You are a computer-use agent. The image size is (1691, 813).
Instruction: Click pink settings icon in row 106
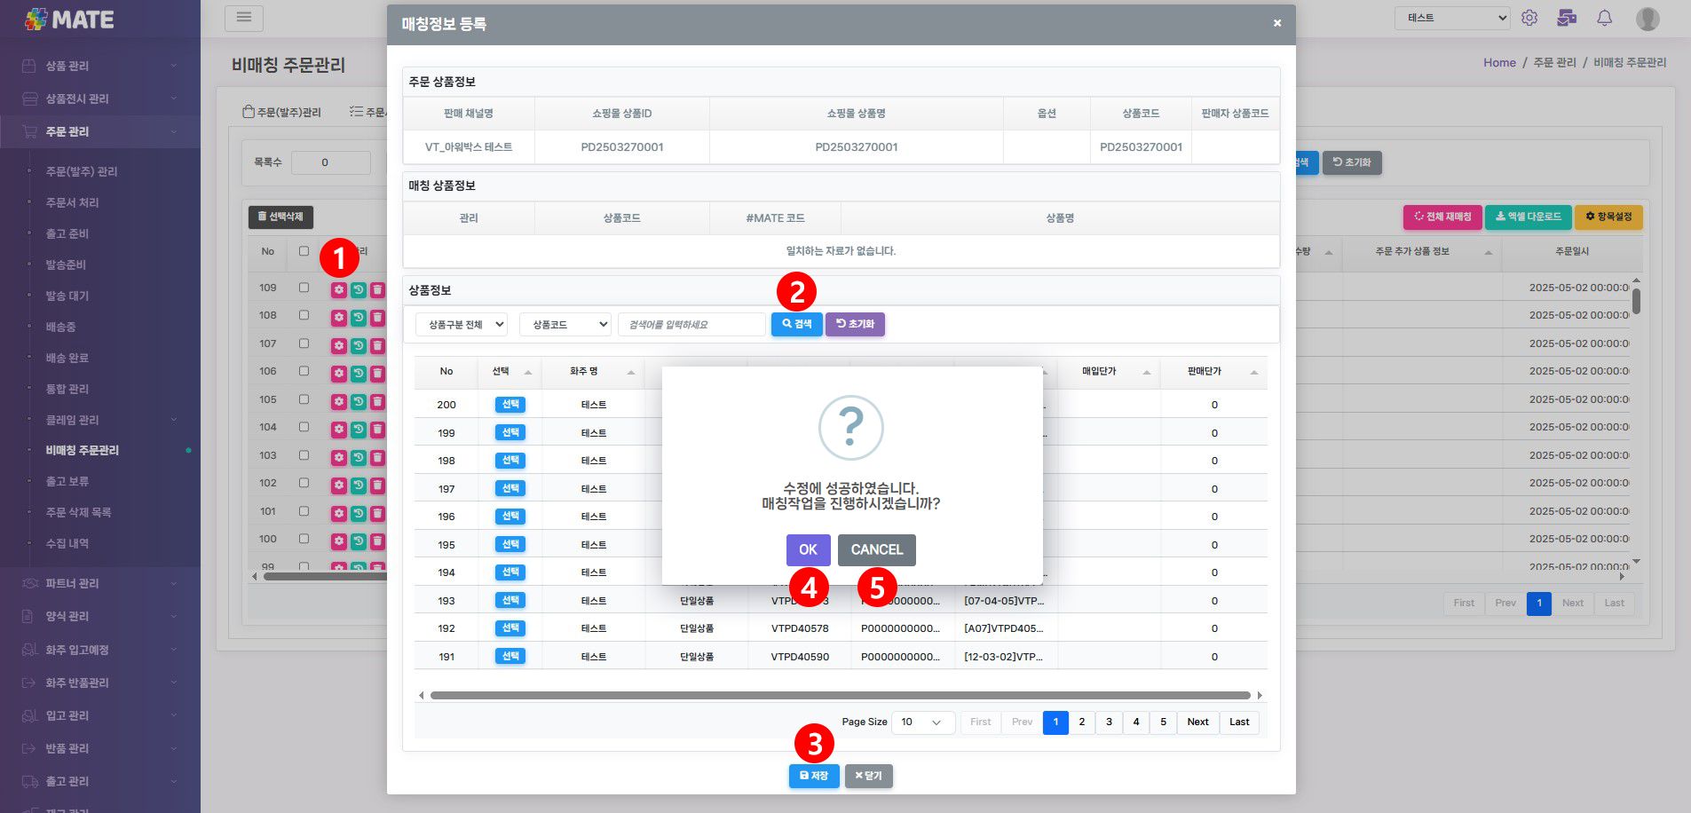coord(339,373)
